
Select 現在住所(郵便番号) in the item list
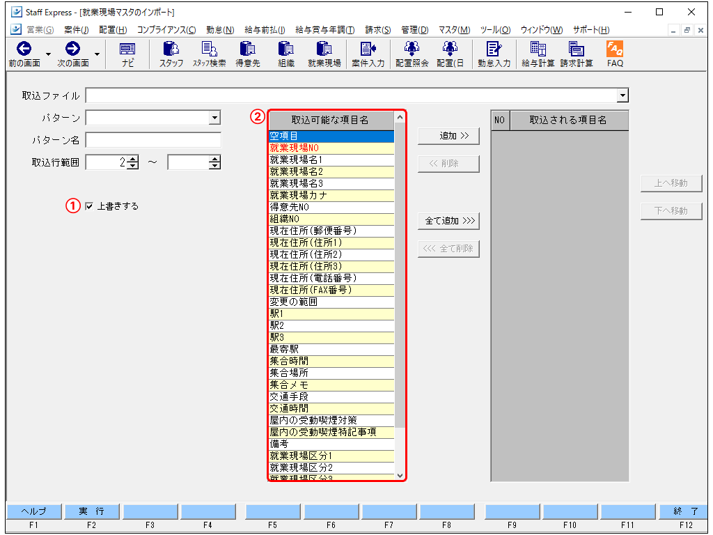(x=331, y=231)
